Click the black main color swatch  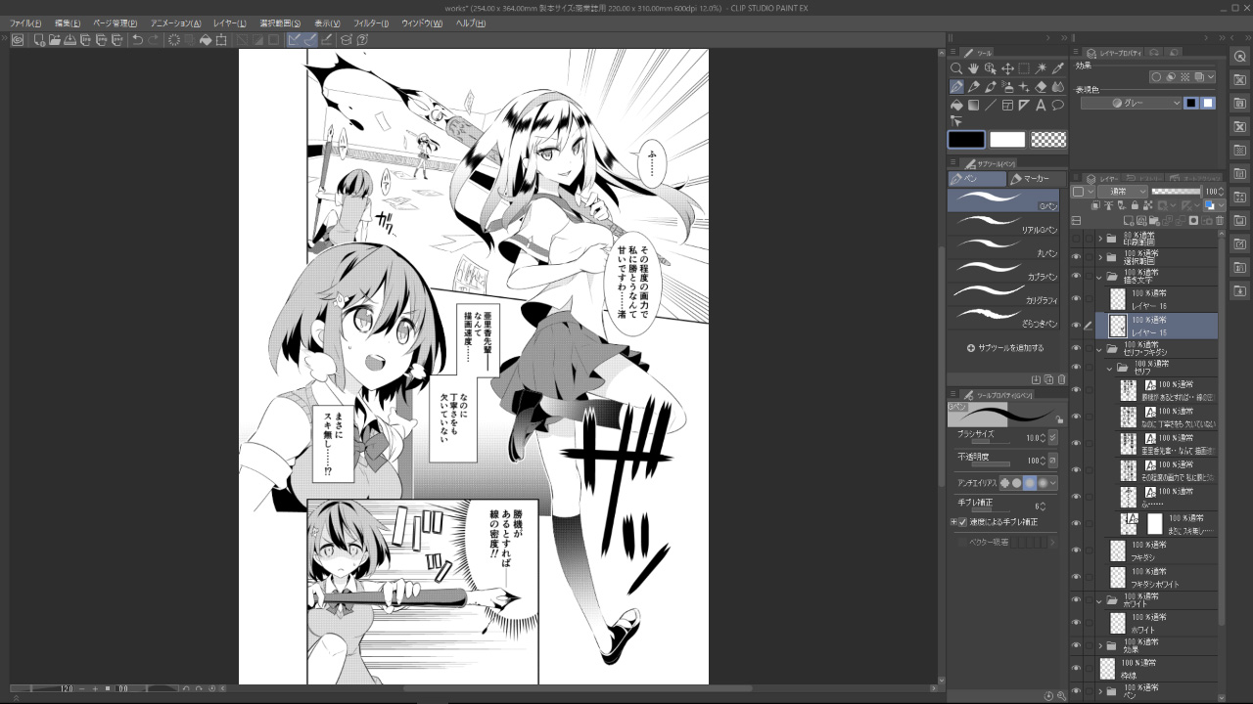(966, 140)
